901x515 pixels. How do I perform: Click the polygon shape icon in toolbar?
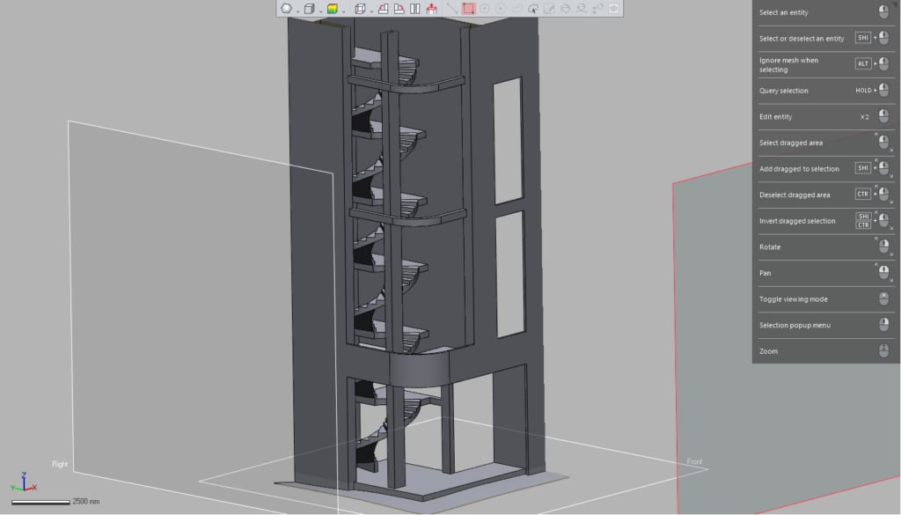tap(286, 9)
